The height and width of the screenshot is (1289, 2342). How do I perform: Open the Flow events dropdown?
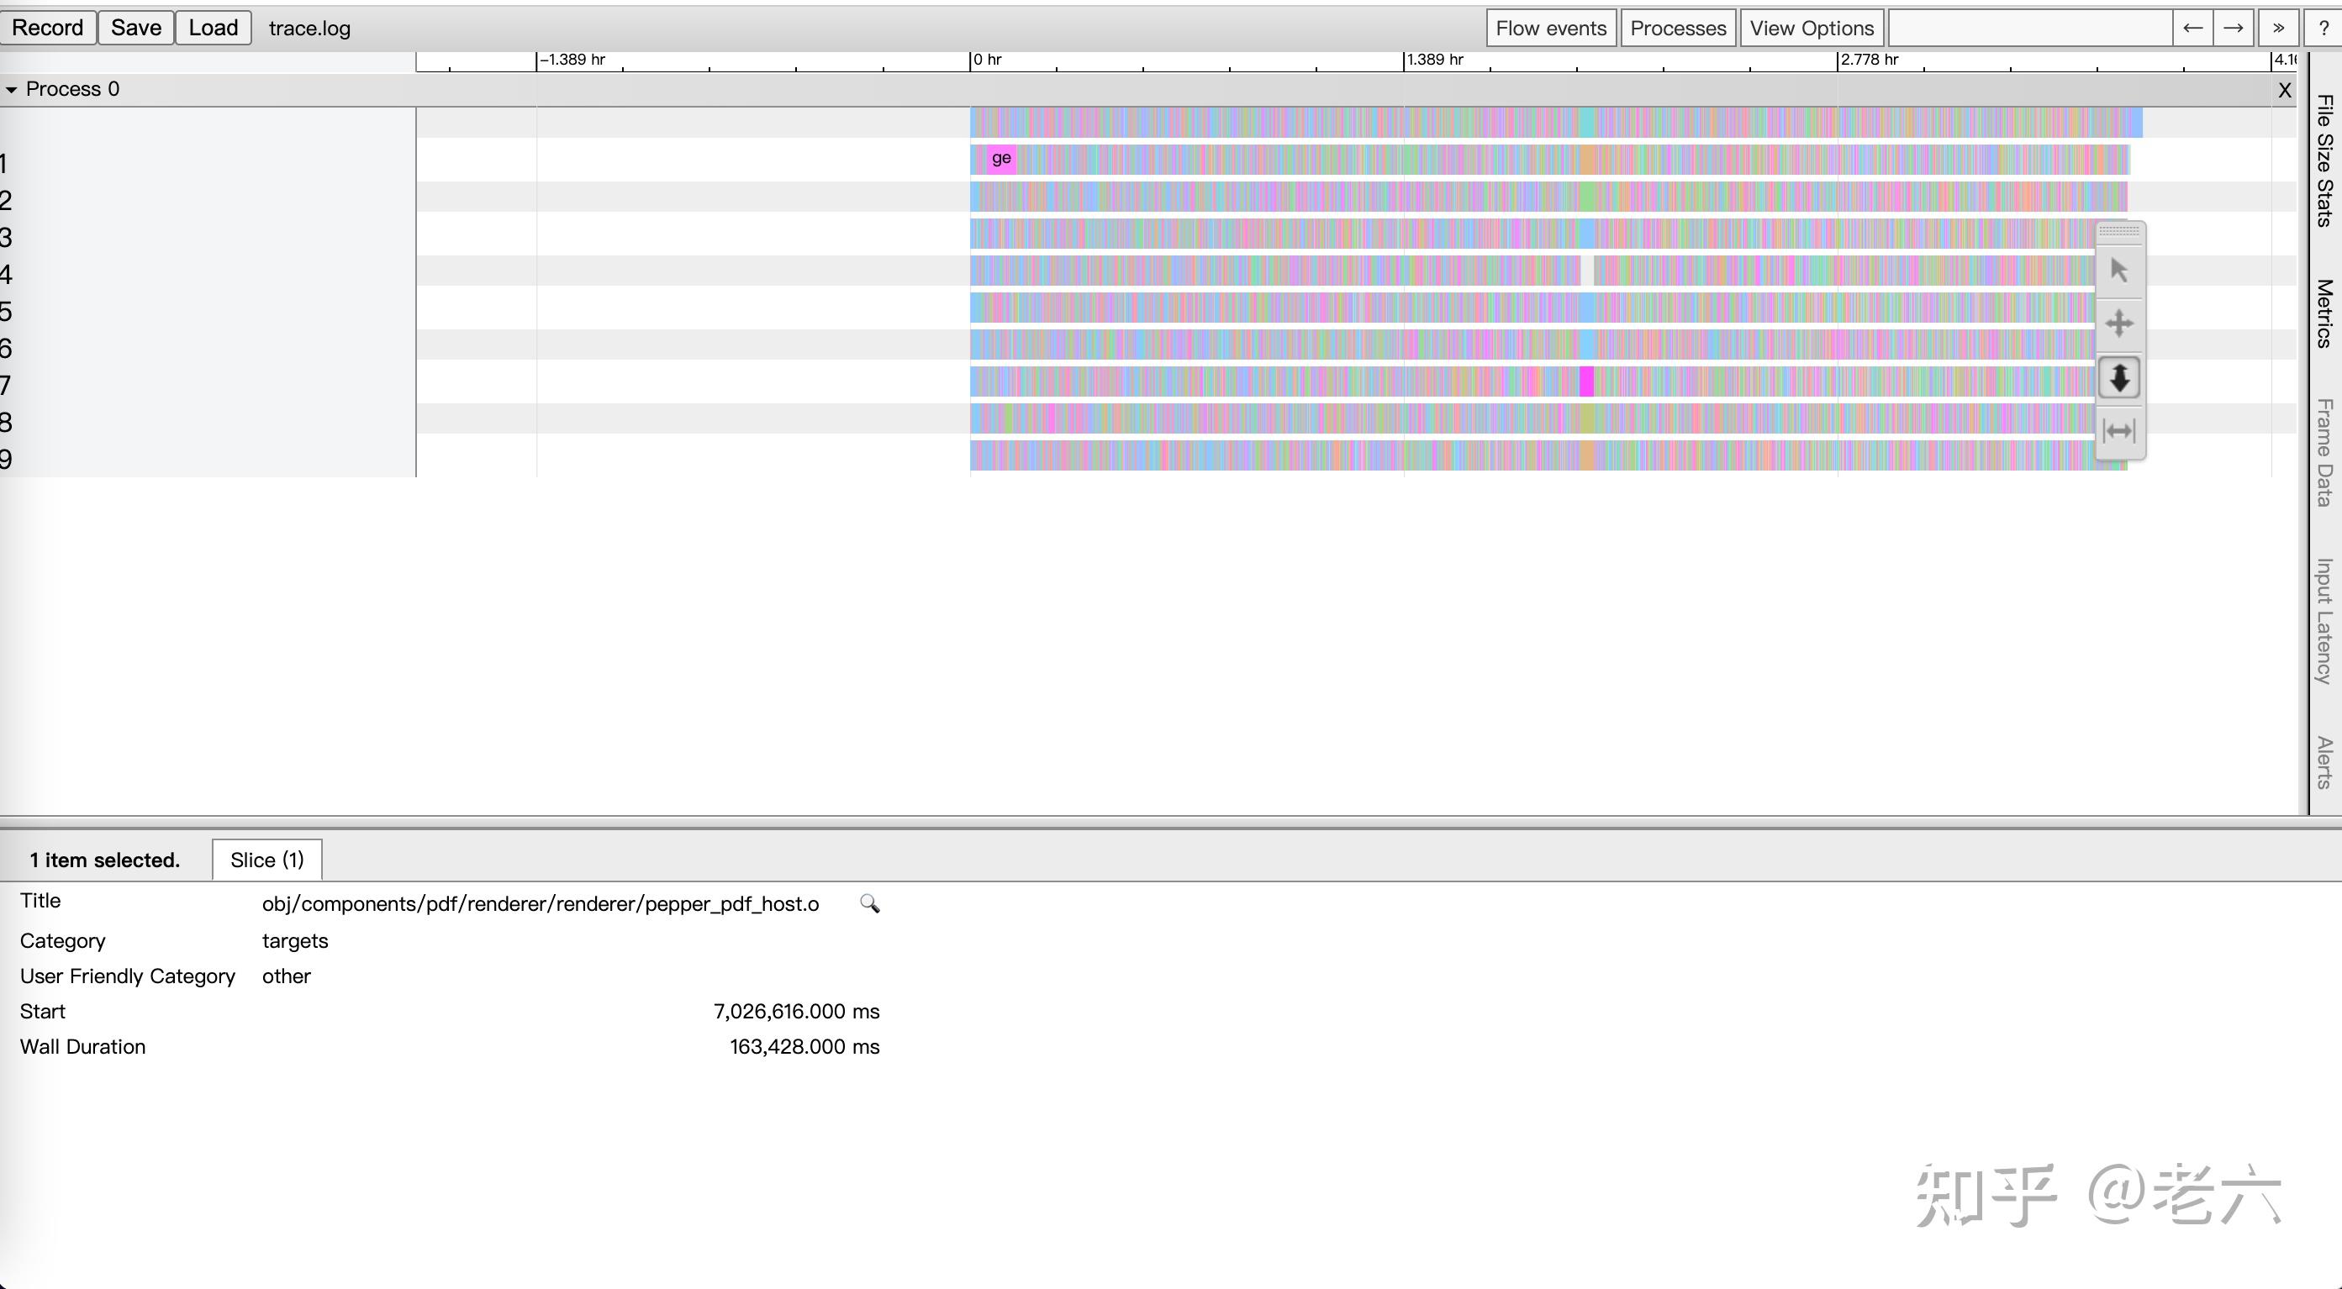[x=1551, y=29]
